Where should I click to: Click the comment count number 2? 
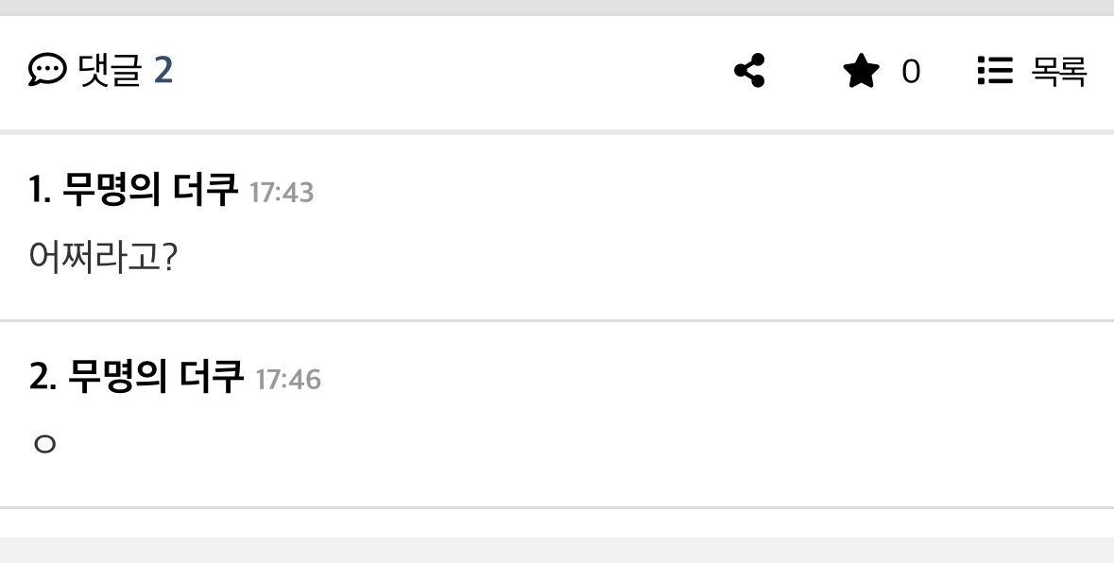tap(163, 71)
